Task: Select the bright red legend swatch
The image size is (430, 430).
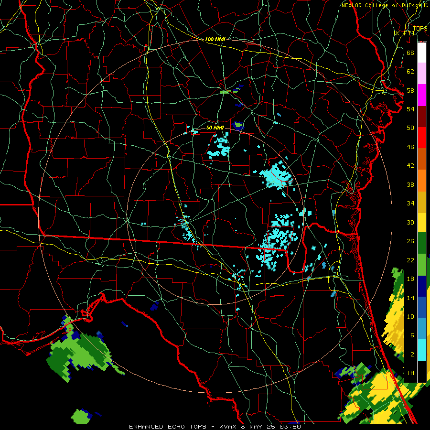Action: pyautogui.click(x=422, y=138)
